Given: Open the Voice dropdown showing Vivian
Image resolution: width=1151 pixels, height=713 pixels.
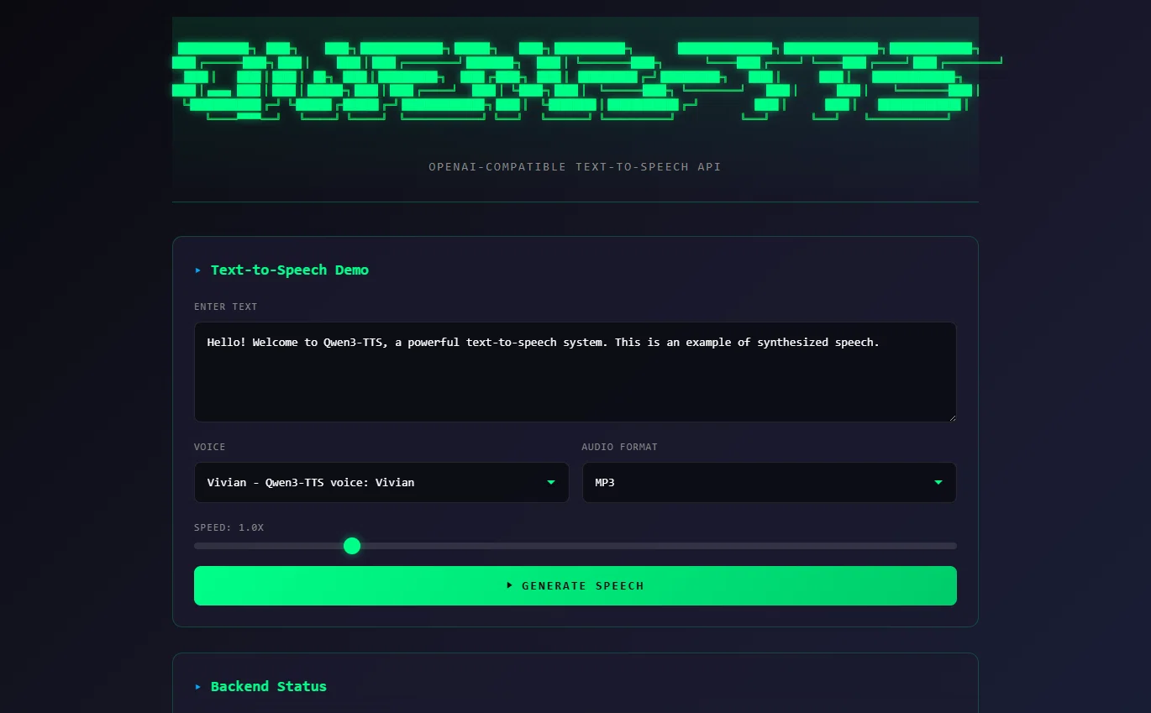Looking at the screenshot, I should (x=381, y=483).
